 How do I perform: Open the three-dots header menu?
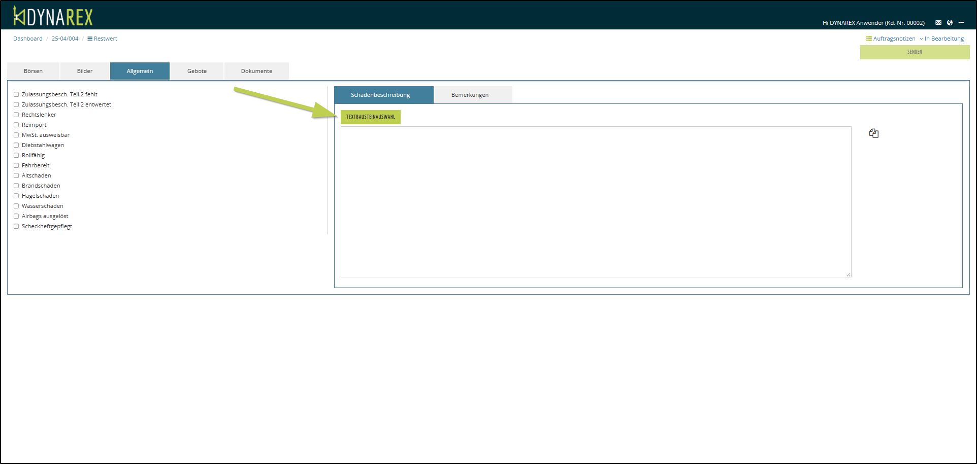[x=961, y=22]
